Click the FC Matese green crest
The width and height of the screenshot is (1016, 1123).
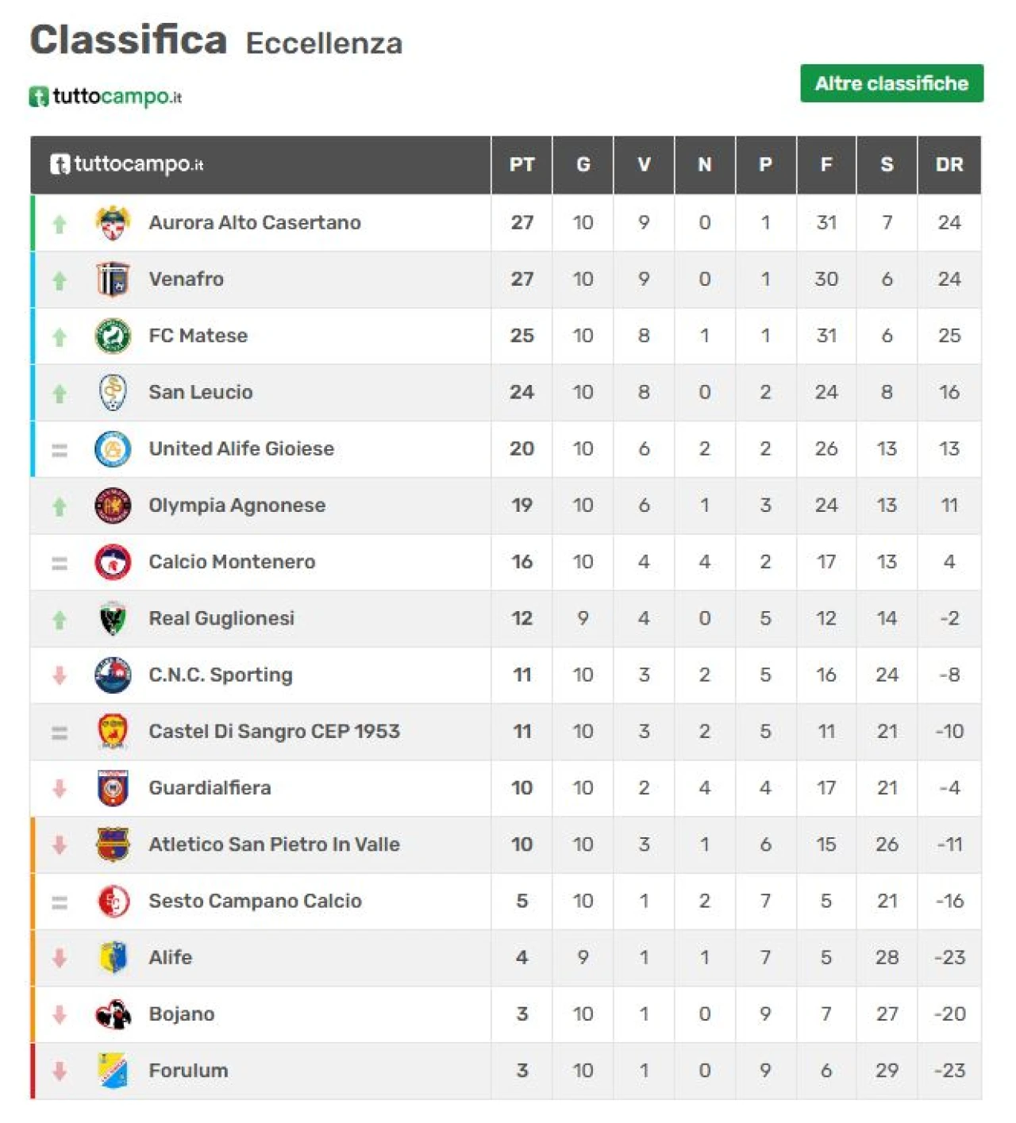pyautogui.click(x=113, y=336)
